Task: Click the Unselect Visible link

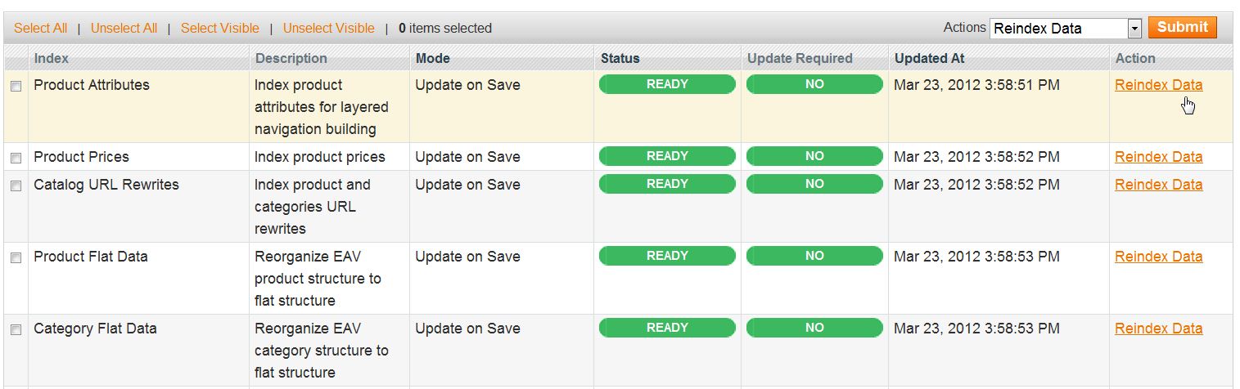Action: point(328,29)
